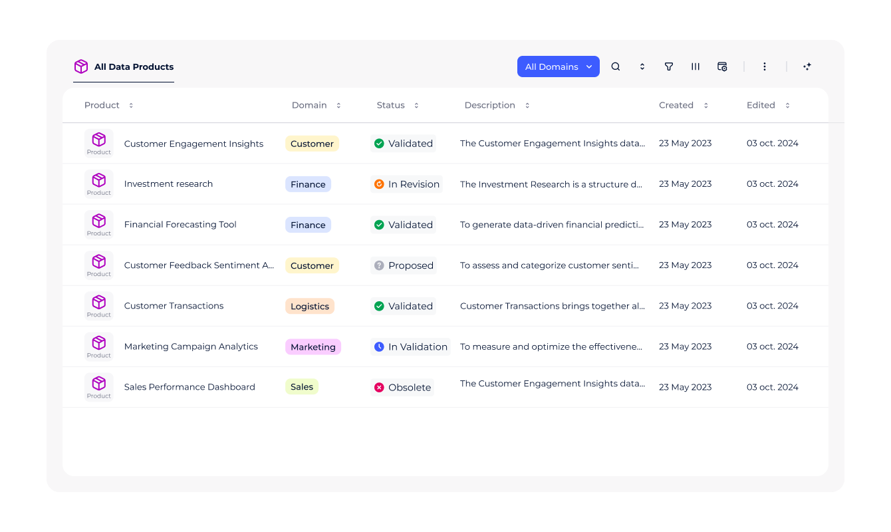The height and width of the screenshot is (532, 891).
Task: Sort by the Edited column arrows
Action: (x=787, y=105)
